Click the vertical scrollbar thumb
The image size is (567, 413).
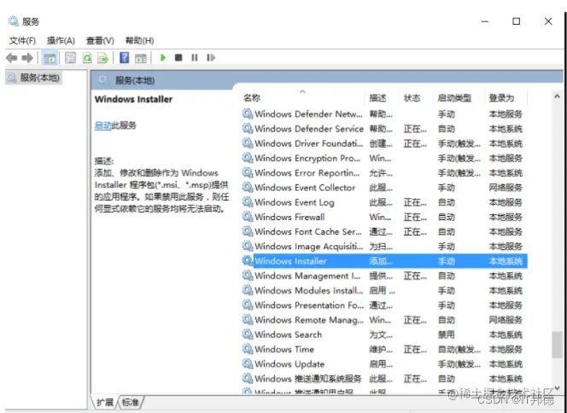(557, 345)
